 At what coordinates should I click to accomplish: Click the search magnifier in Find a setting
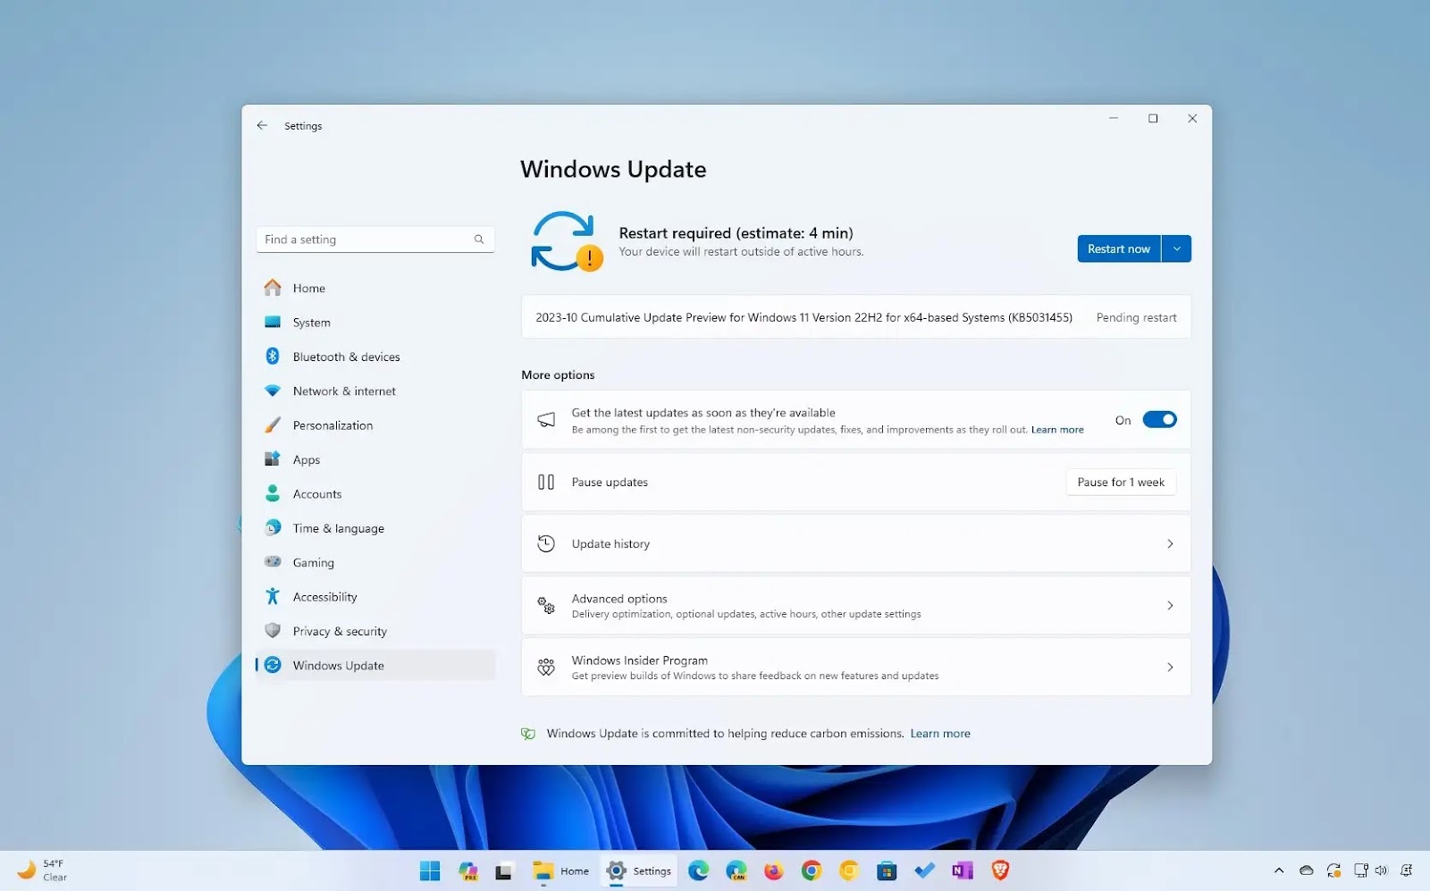479,240
